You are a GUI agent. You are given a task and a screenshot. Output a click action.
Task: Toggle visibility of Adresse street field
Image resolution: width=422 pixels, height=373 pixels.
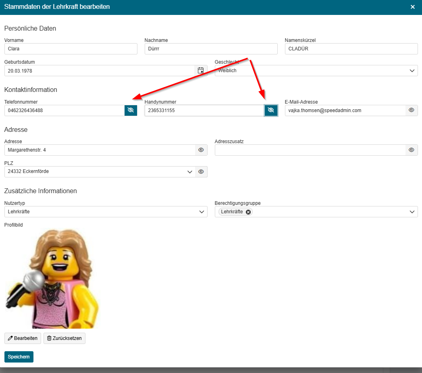coord(201,150)
